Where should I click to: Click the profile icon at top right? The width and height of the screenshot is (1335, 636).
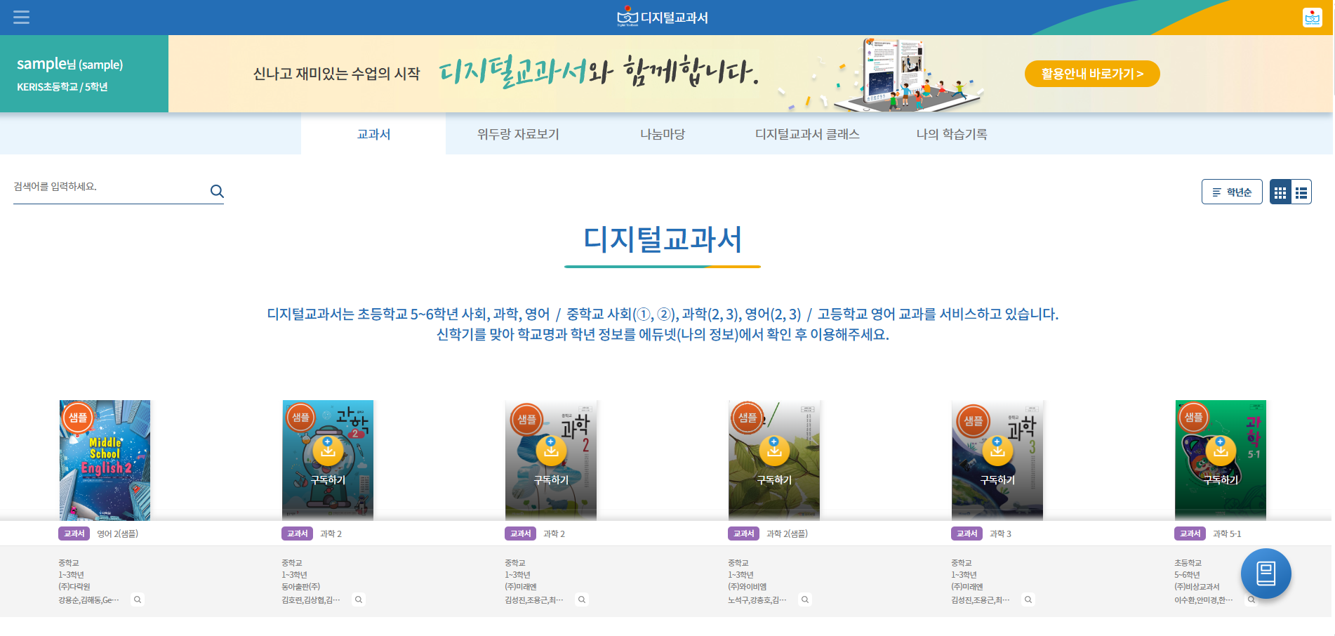tap(1312, 18)
